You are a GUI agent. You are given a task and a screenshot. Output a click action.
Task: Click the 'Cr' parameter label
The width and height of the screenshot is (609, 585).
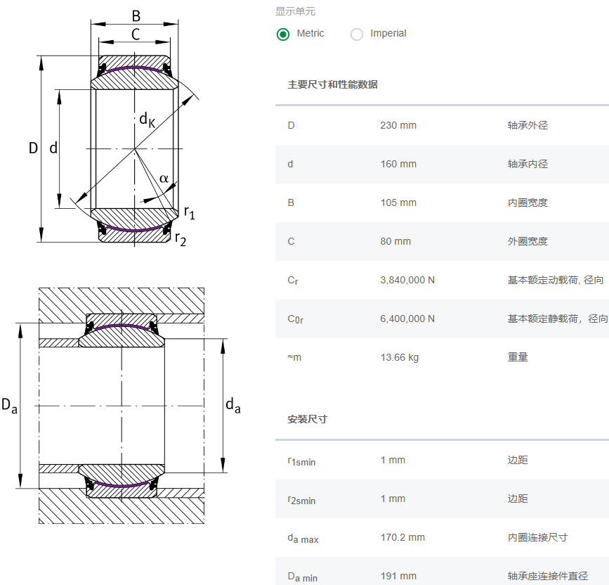pos(293,281)
